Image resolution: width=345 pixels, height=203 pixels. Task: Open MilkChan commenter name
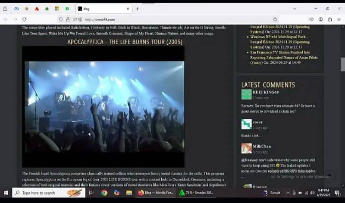tap(262, 146)
